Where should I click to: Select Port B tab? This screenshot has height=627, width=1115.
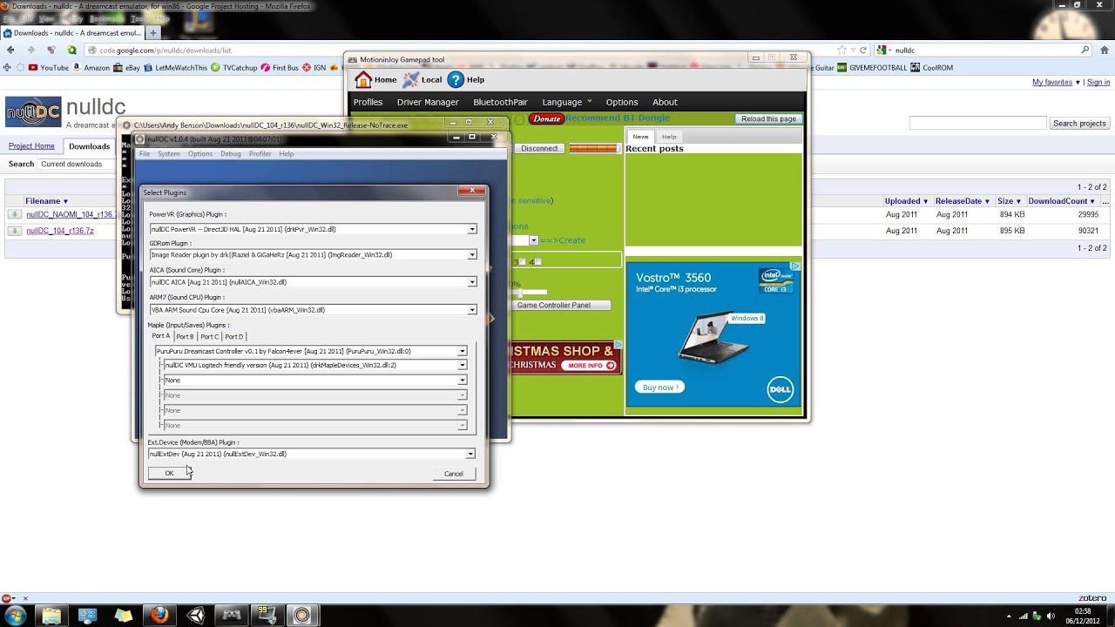click(x=185, y=336)
